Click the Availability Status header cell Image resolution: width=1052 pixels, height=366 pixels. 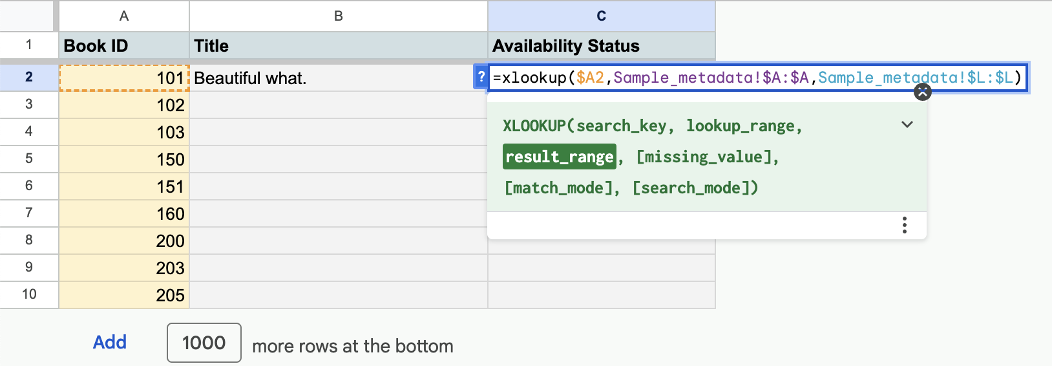[601, 46]
